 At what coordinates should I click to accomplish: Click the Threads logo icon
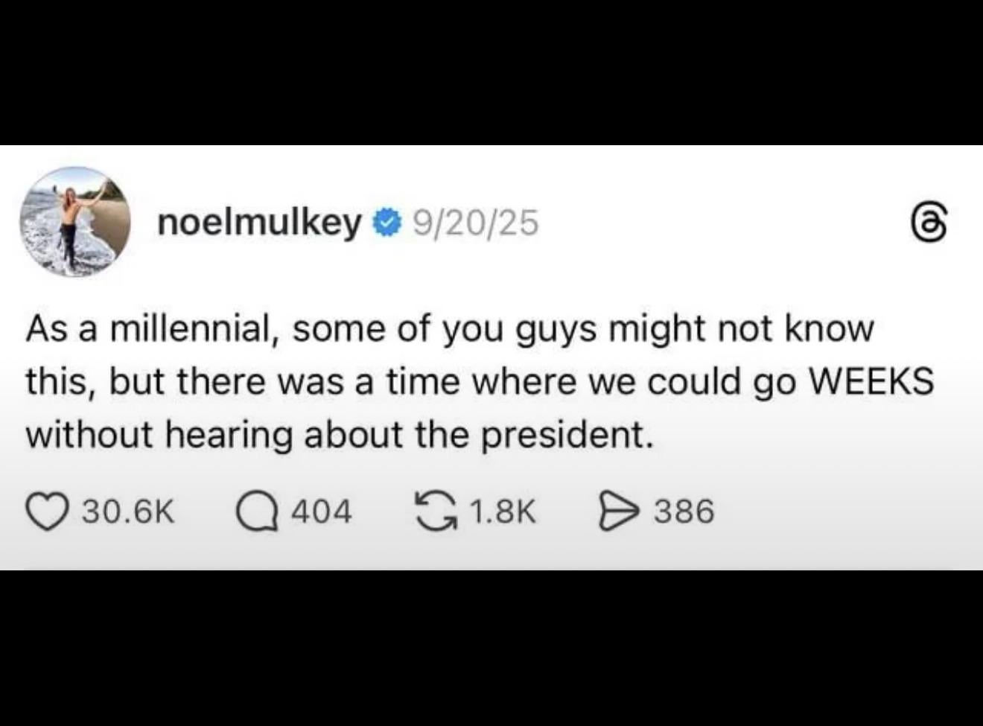pos(931,222)
